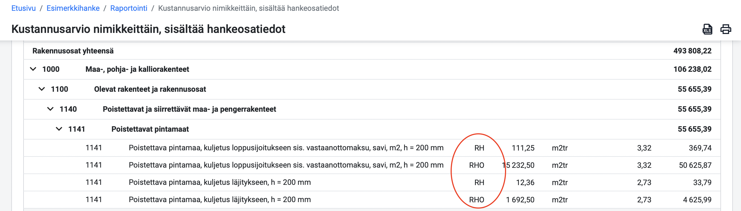Viewport: 741px width, 211px height.
Task: Export report to XLS file
Action: [x=707, y=29]
